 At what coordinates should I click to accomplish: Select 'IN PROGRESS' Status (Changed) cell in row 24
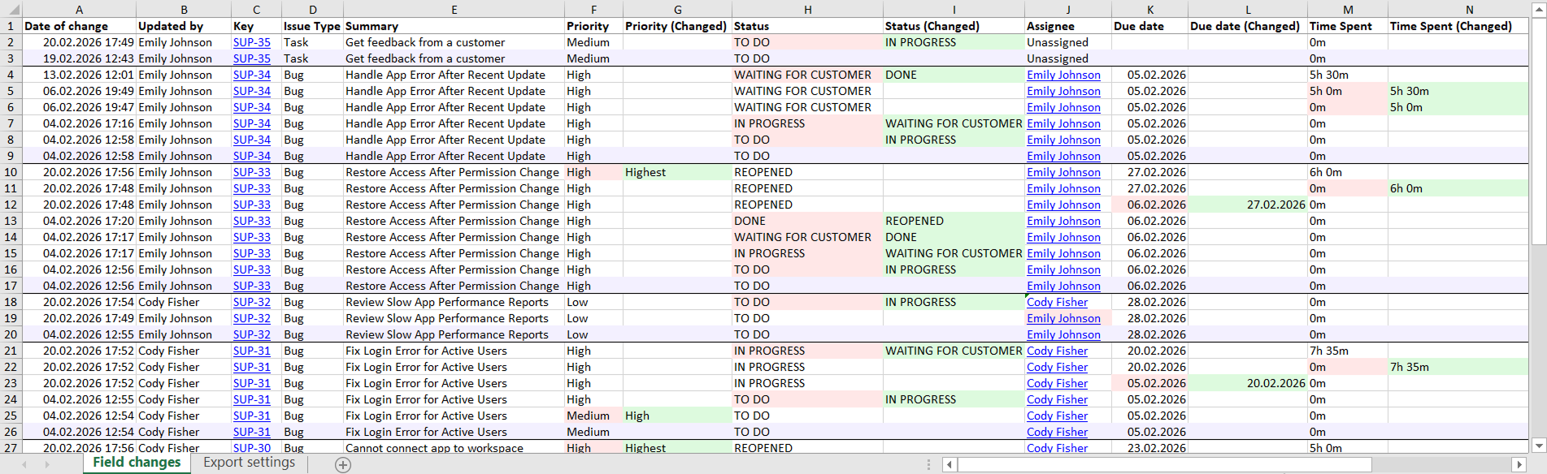(954, 399)
